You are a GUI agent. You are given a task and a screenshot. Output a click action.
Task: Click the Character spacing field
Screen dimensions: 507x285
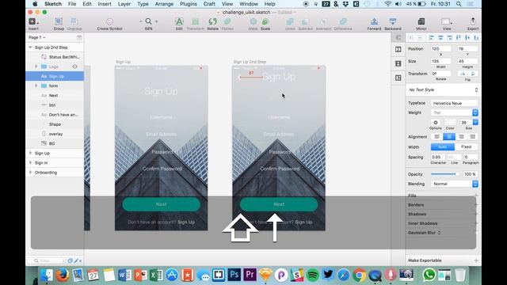click(x=438, y=157)
